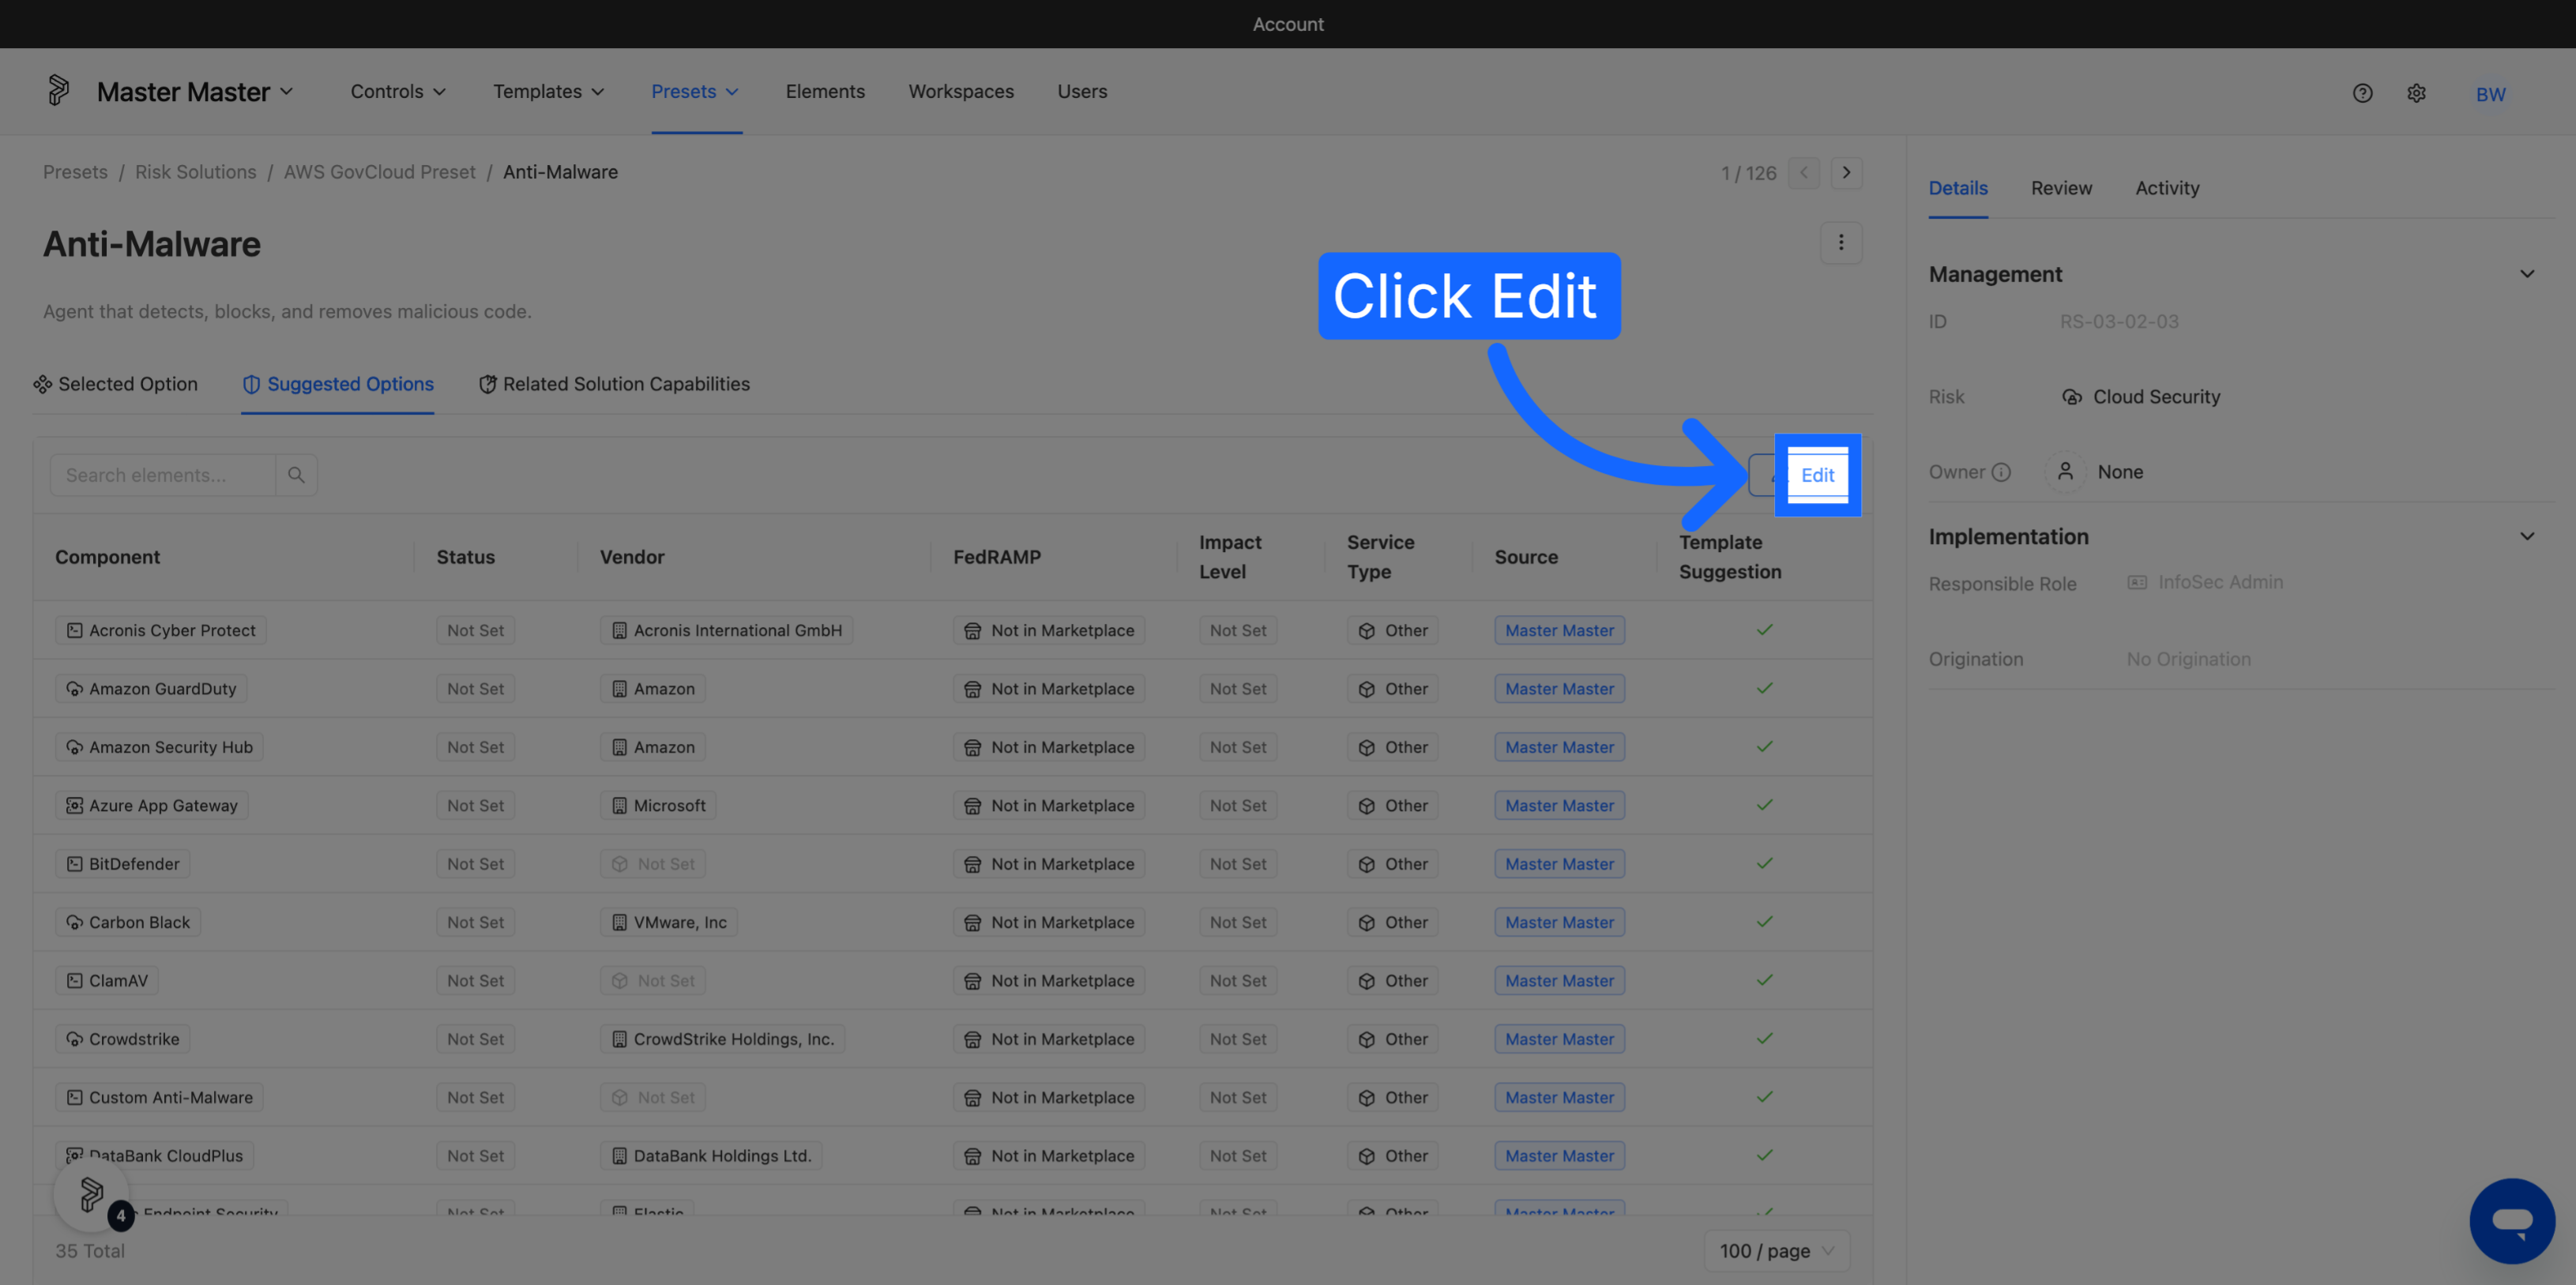
Task: Click the Azure App Gateway component
Action: click(x=151, y=806)
